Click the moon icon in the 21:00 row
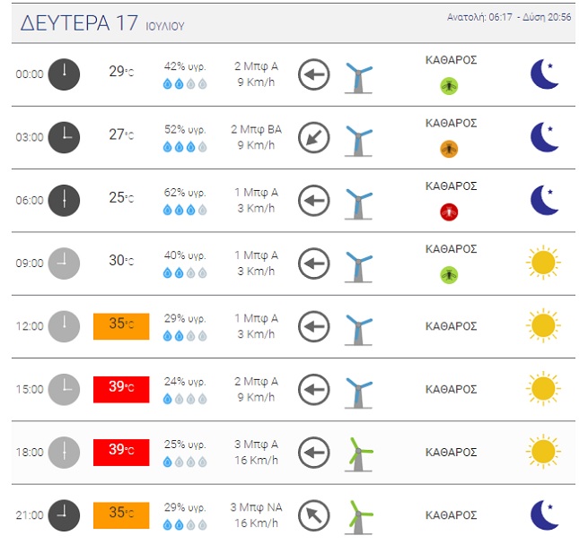The width and height of the screenshot is (579, 544). click(544, 515)
